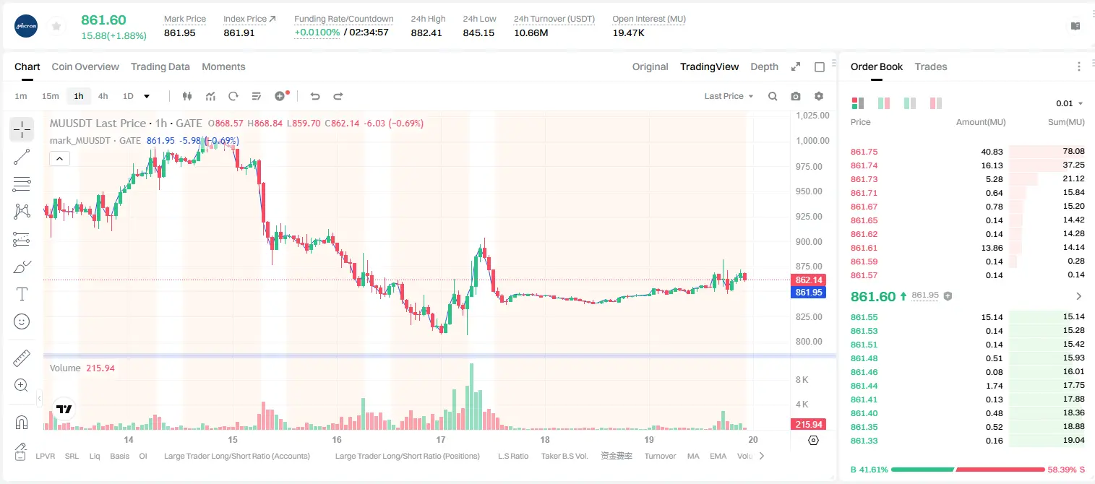This screenshot has height=484, width=1095.
Task: Select the crosshair cursor tool
Action: [x=22, y=130]
